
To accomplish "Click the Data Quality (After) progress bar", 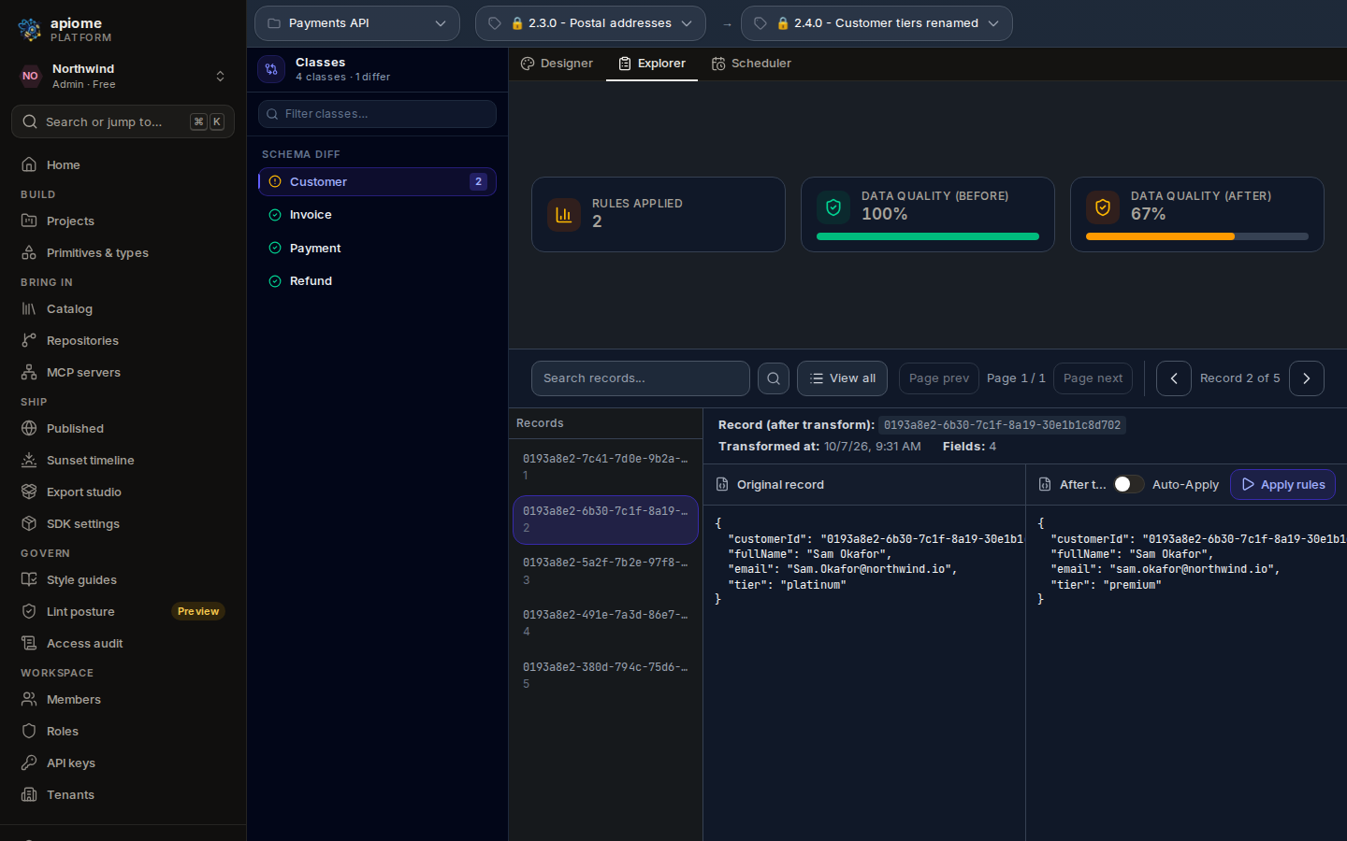I will [1197, 236].
